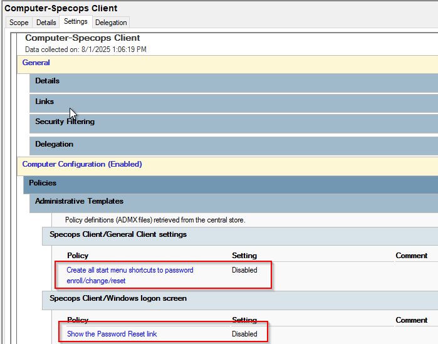Open 'Show the Password Reset link' policy
438x344 pixels.
112,334
